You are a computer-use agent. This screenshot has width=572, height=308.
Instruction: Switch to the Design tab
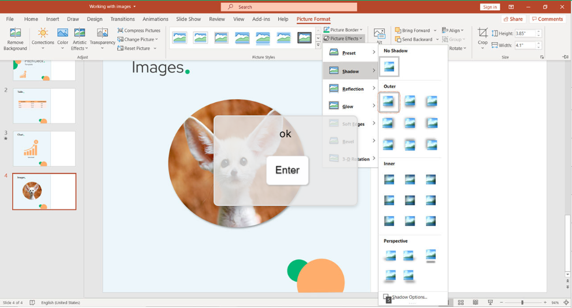95,19
